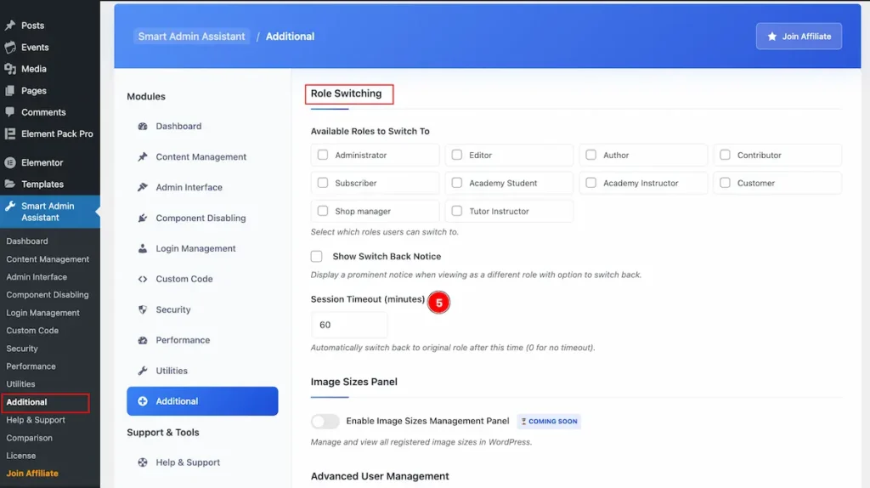Screen dimensions: 870x488
Task: Click the Image Sizes Panel heading
Action: coord(354,382)
